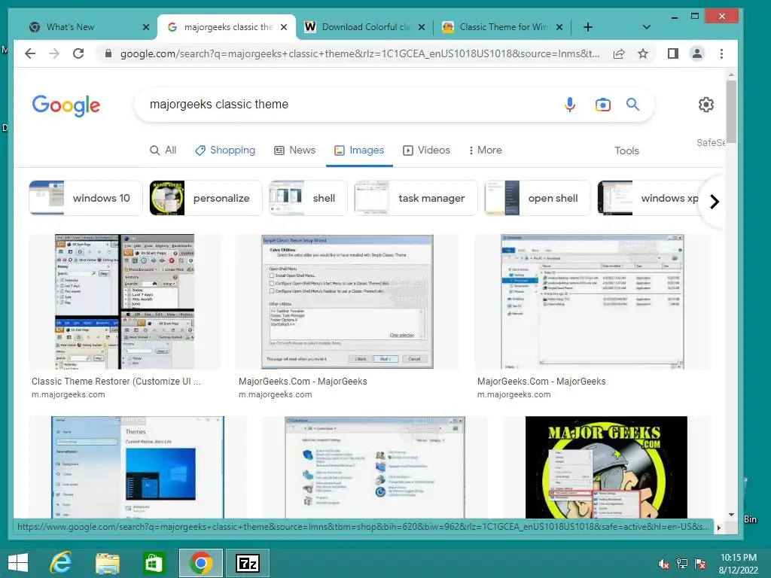771x578 pixels.
Task: Go back with the browser back arrow
Action: 30,53
